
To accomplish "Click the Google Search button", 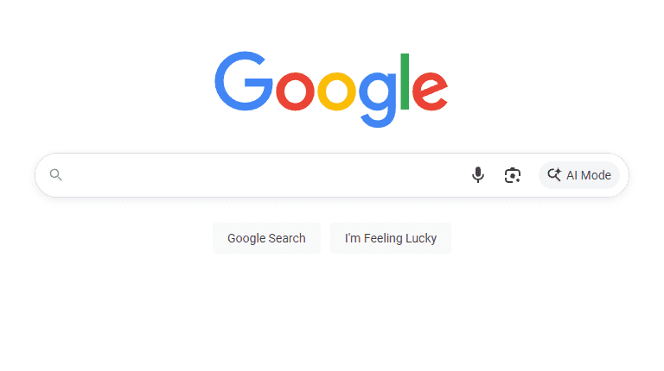I will 266,238.
